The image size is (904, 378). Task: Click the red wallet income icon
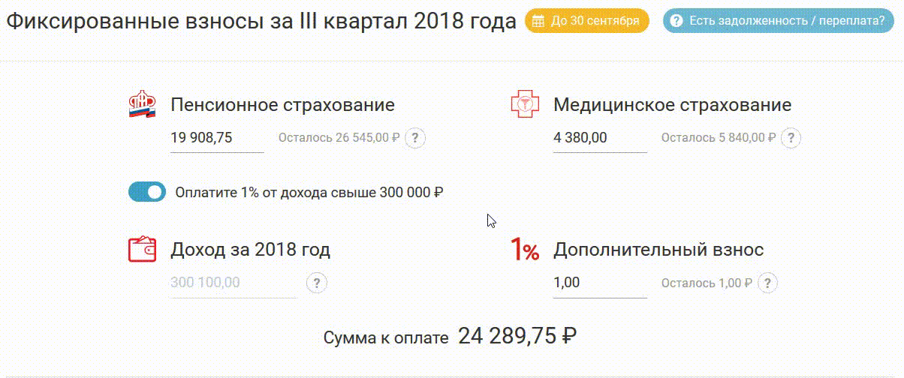point(143,249)
